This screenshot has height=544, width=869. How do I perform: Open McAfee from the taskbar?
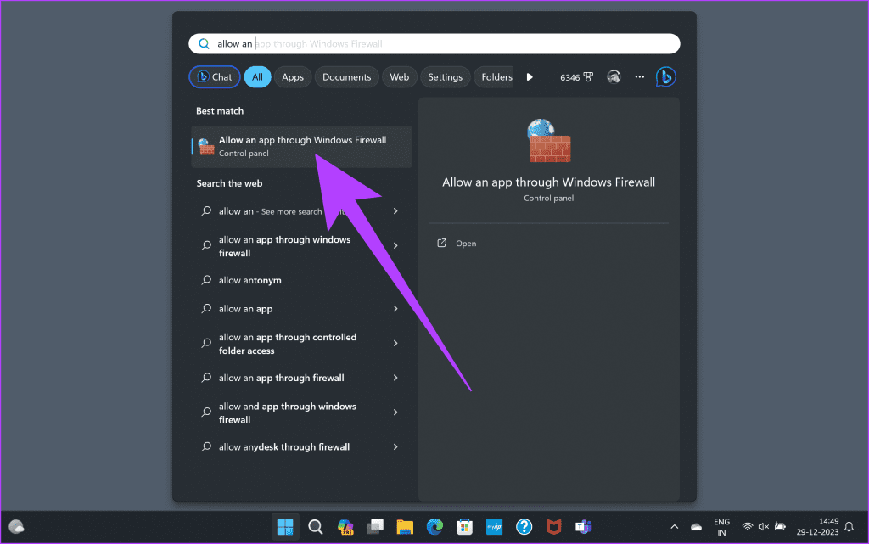point(553,526)
